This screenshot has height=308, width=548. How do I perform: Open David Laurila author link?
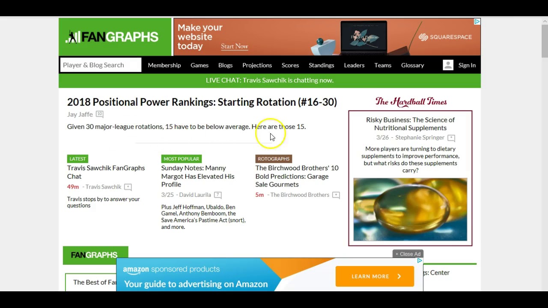point(195,195)
